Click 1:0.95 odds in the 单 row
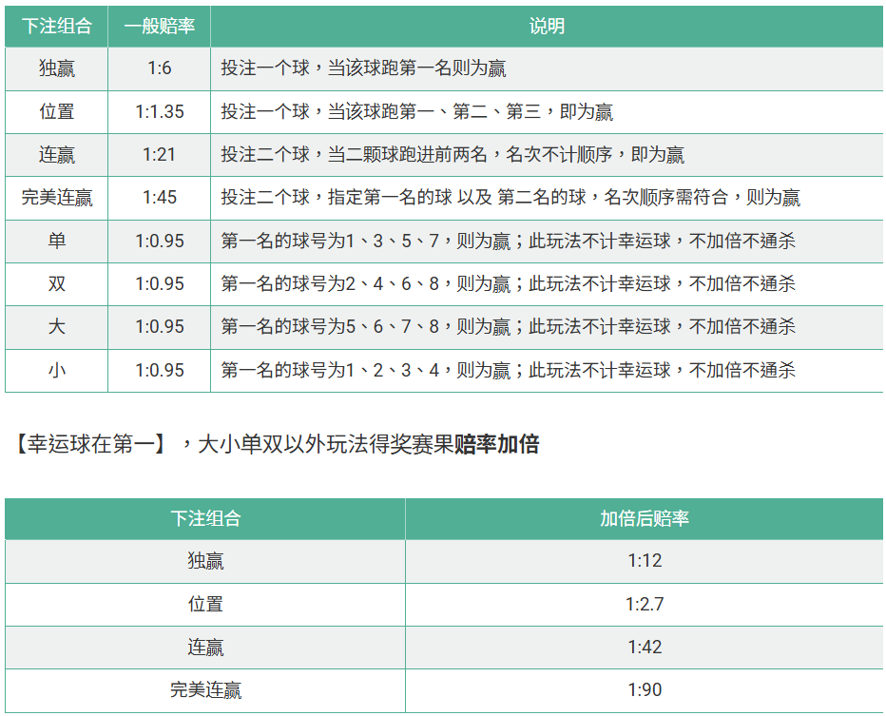Viewport: 886px width, 716px height. pos(160,241)
